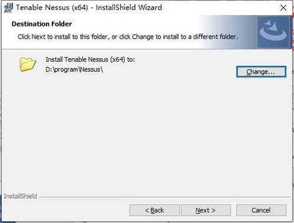294x223 pixels.
Task: Abort setup using the Cancel button
Action: click(261, 210)
